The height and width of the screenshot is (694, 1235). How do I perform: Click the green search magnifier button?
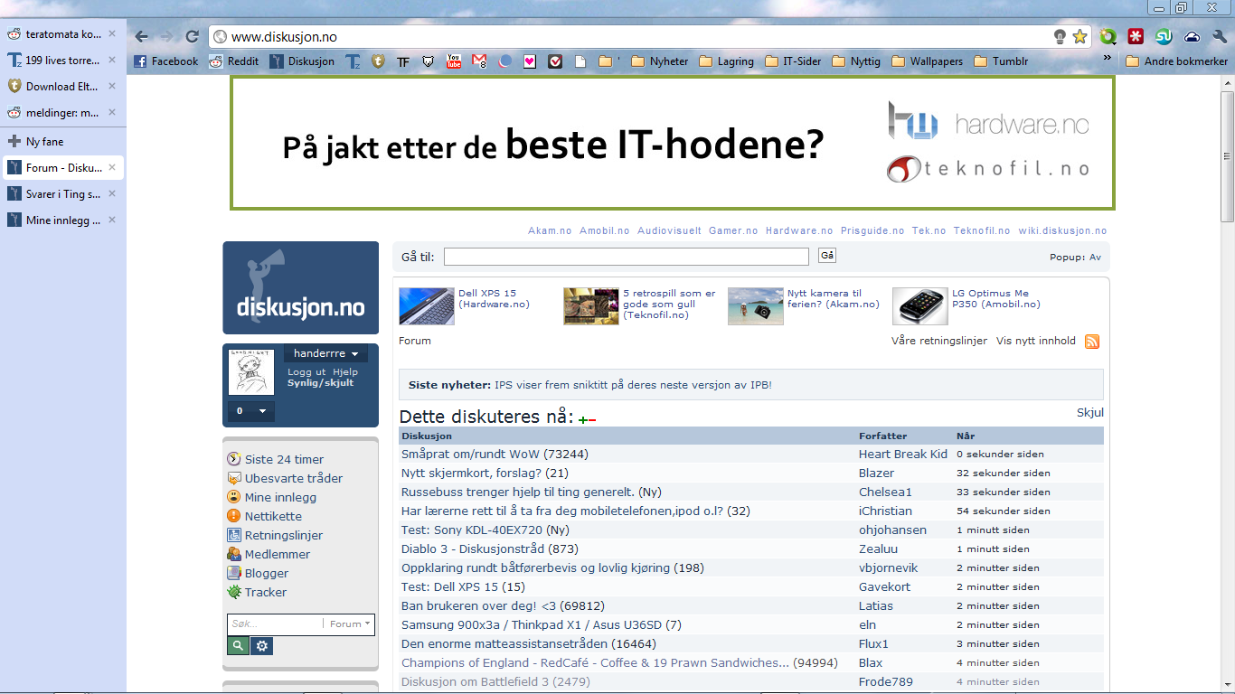[x=237, y=645]
